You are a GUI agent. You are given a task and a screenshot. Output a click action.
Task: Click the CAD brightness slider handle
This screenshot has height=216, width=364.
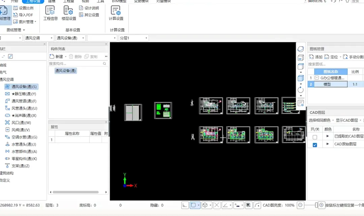pyautogui.click(x=316, y=205)
